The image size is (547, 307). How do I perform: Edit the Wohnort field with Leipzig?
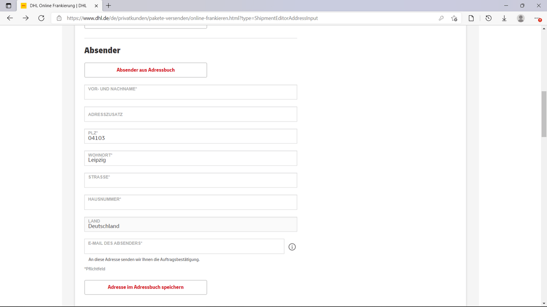[191, 158]
